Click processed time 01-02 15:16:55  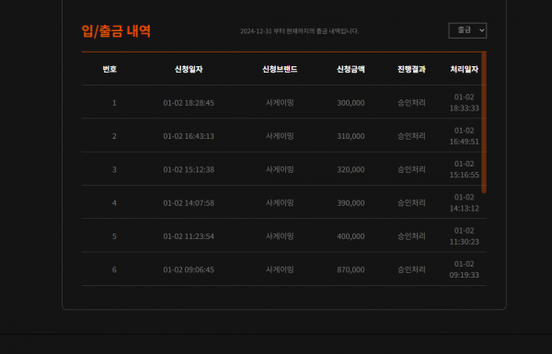pyautogui.click(x=465, y=169)
